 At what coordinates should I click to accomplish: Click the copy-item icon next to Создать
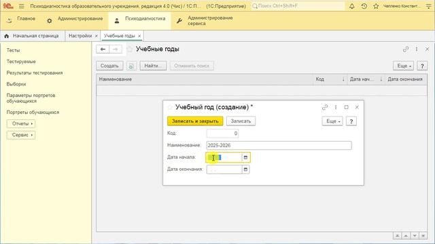[131, 66]
